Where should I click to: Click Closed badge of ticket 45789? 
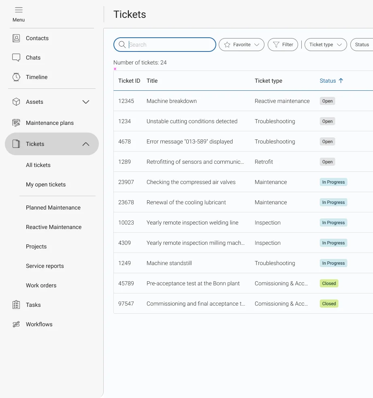329,283
